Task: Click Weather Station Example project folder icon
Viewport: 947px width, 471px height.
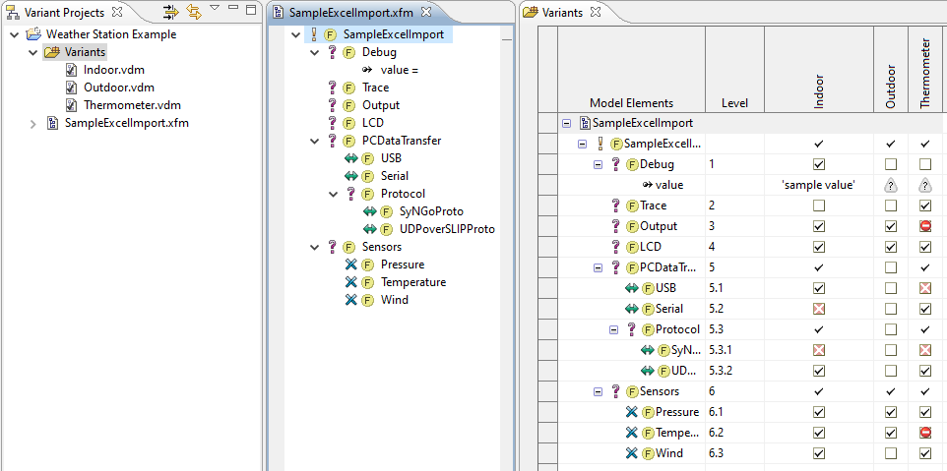Action: 34,34
